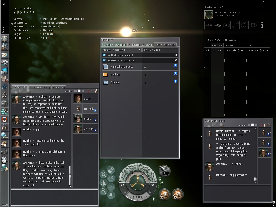
Task: Open the current location PXF-RF triangle menu
Action: tap(15, 13)
